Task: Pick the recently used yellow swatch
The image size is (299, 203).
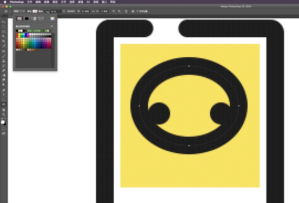Action: pyautogui.click(x=19, y=31)
